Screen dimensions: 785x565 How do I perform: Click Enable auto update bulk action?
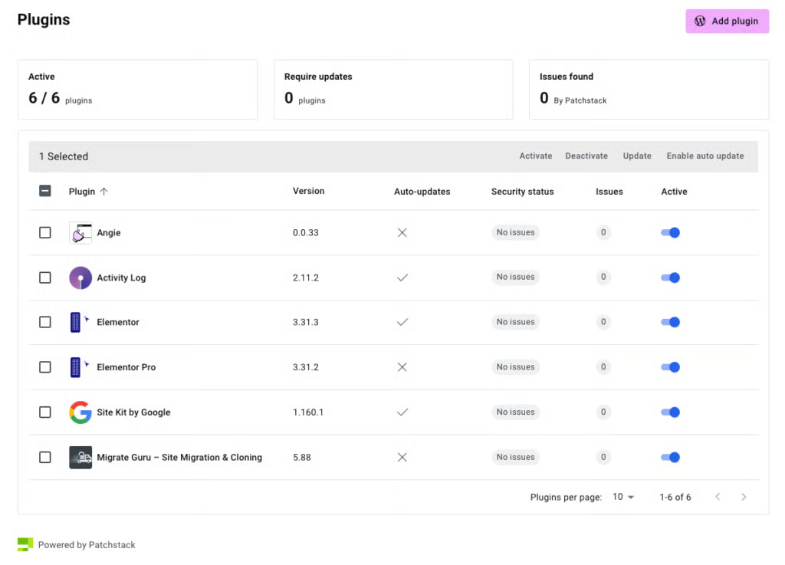pyautogui.click(x=705, y=156)
